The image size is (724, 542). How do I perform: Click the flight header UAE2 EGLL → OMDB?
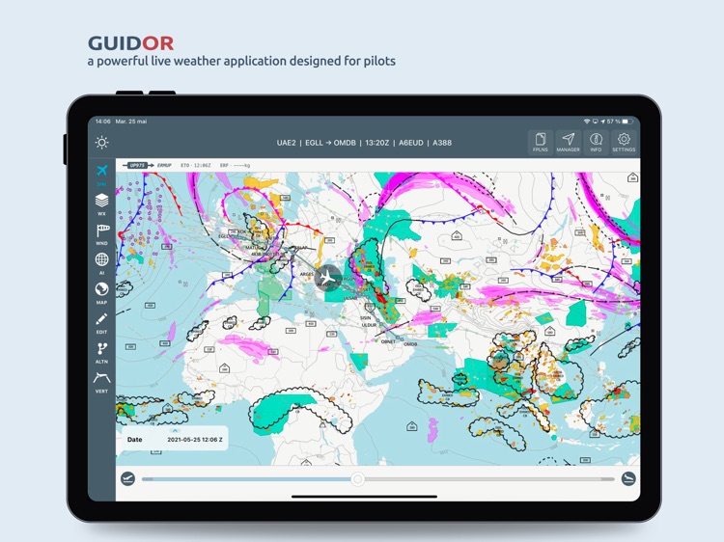pos(364,143)
